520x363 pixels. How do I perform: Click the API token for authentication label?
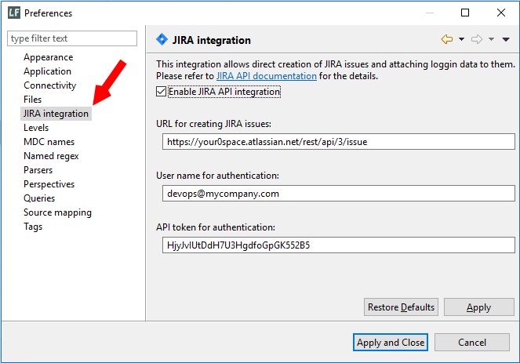click(x=216, y=227)
